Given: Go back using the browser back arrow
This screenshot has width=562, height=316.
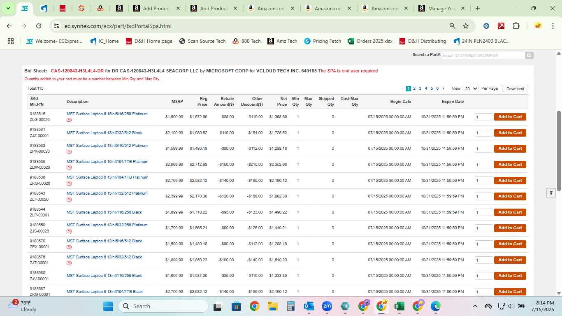Looking at the screenshot, I should point(9,26).
